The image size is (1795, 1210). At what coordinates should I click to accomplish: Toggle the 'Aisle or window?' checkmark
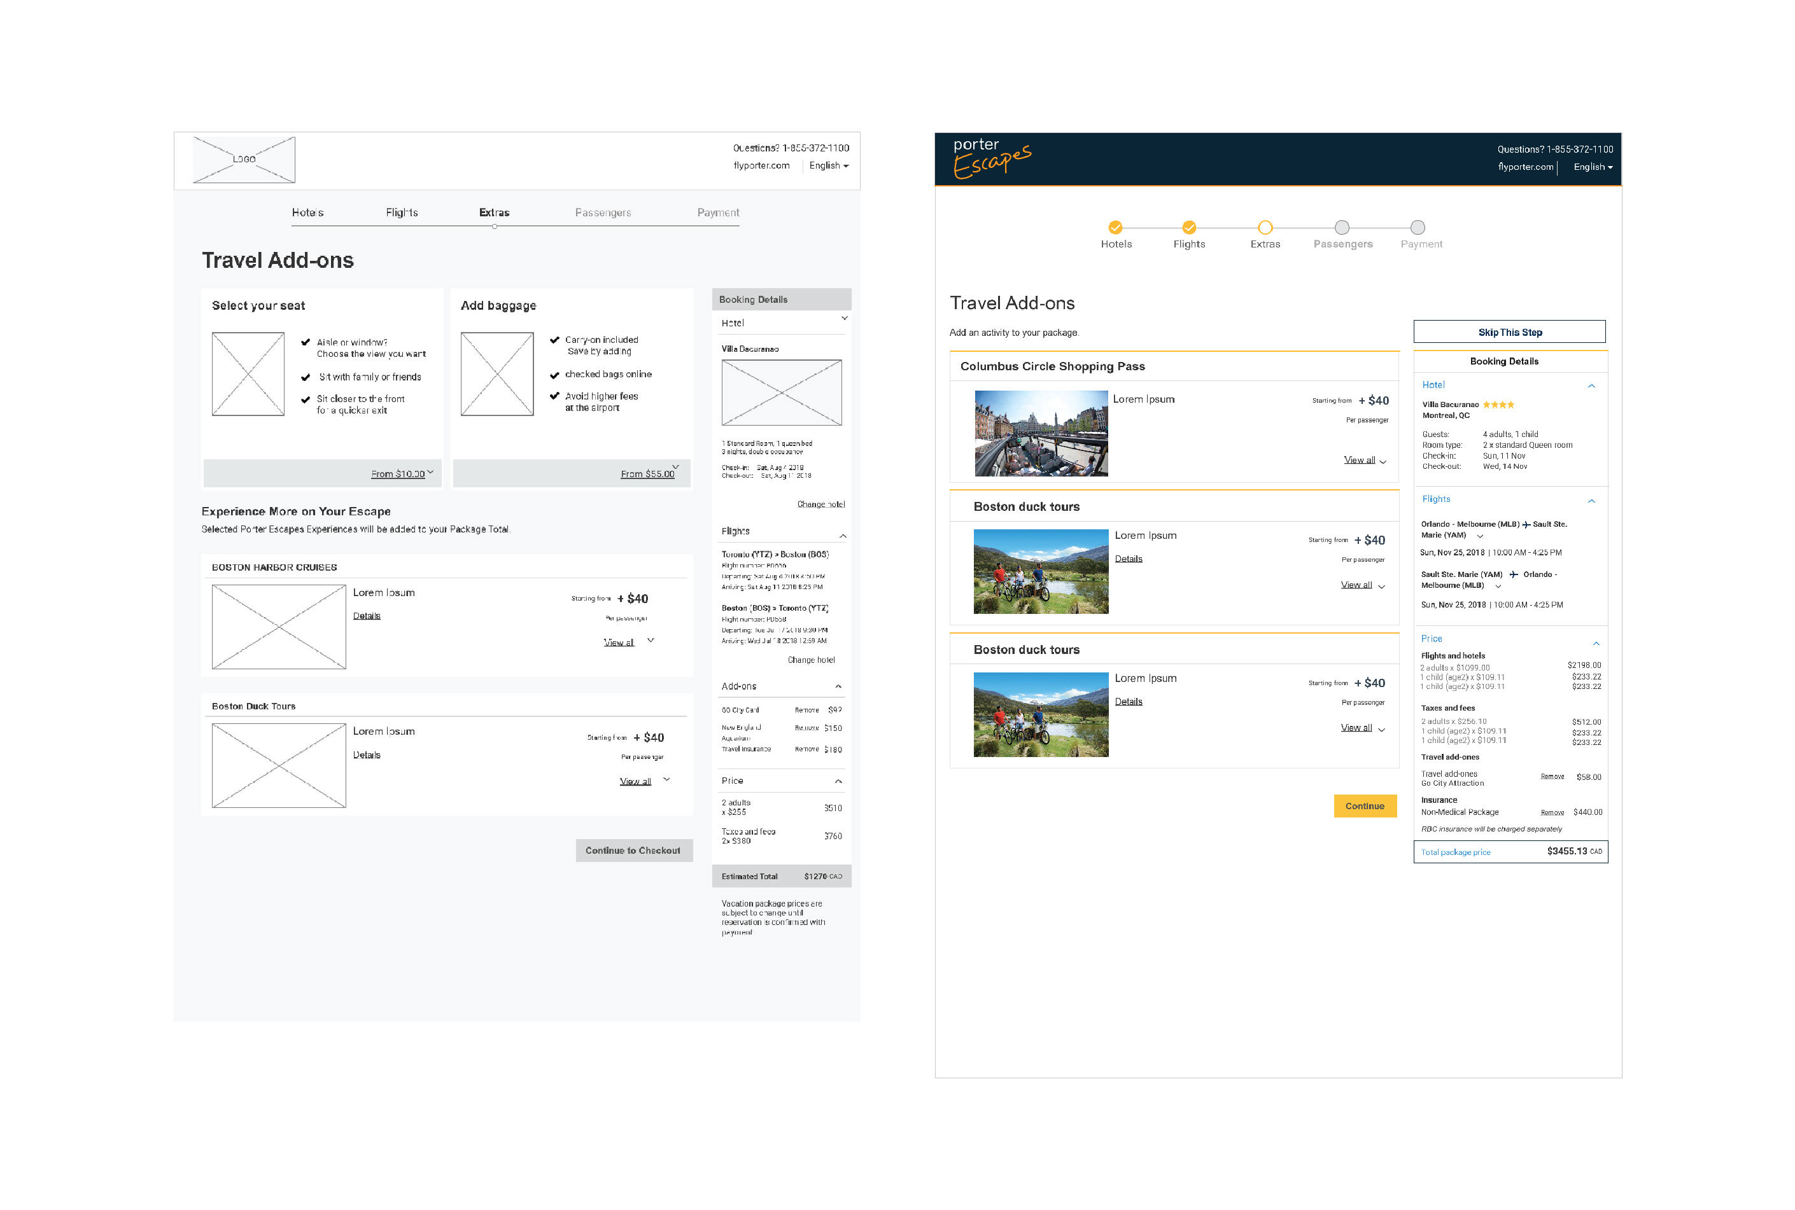tap(306, 343)
